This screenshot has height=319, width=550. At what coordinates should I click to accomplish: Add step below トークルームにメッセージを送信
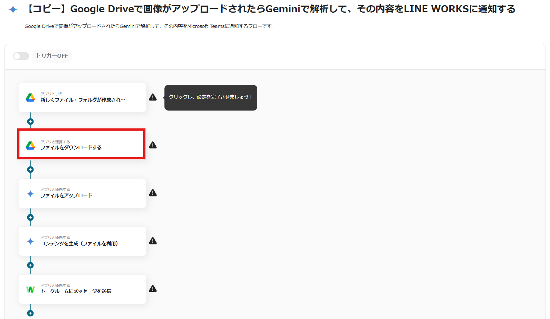coord(31,313)
